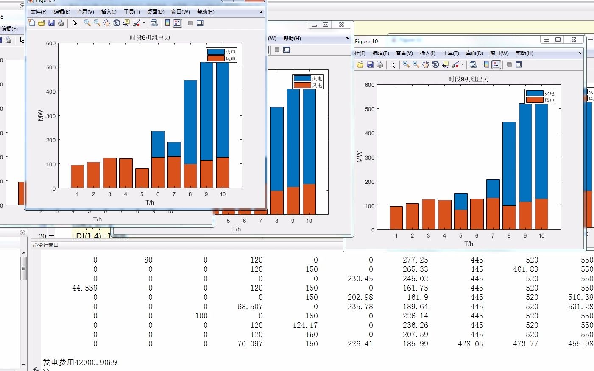Save icon in Figure 10 toolbar
This screenshot has height=371, width=594.
coord(370,64)
